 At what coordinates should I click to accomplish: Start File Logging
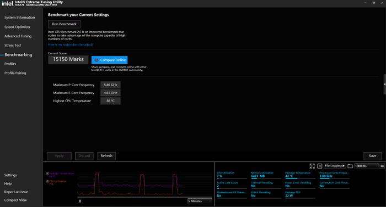(x=335, y=166)
